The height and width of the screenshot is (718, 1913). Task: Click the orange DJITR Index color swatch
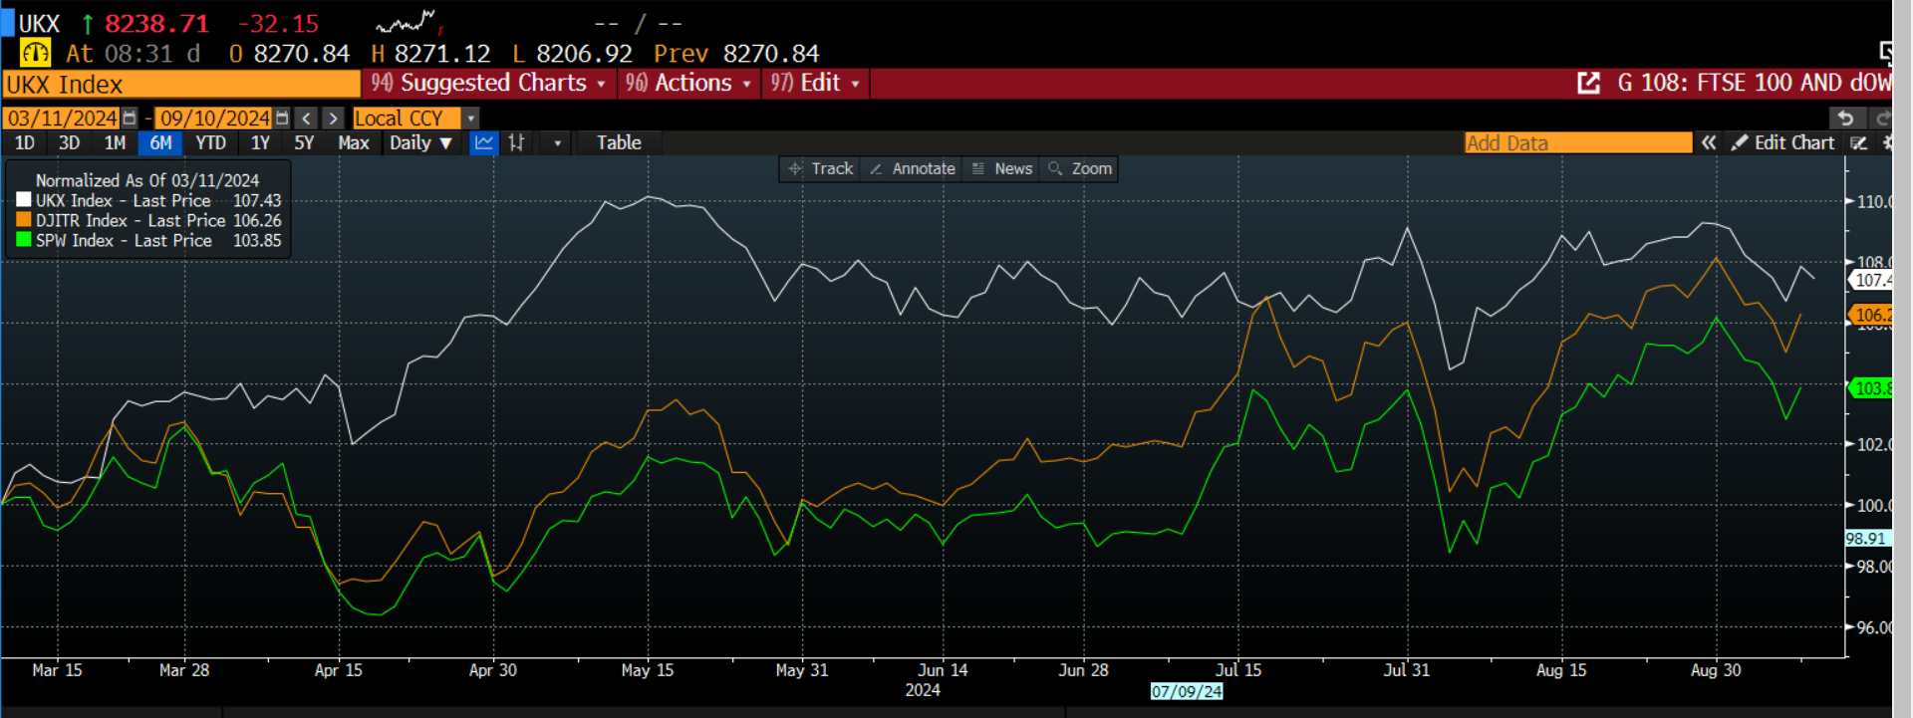click(24, 220)
